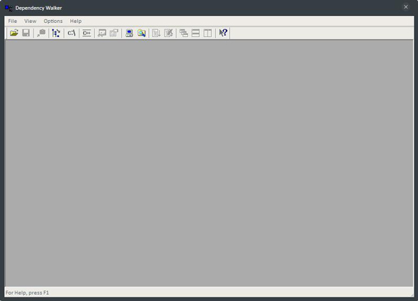Activate Context Help arrow-question icon
418x301 pixels.
(223, 33)
